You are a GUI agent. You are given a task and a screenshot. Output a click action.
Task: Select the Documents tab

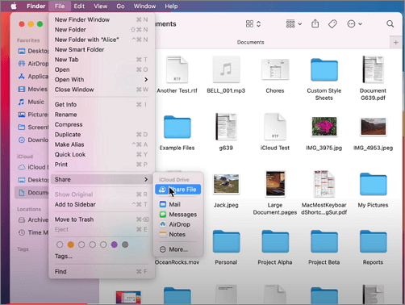(x=250, y=42)
